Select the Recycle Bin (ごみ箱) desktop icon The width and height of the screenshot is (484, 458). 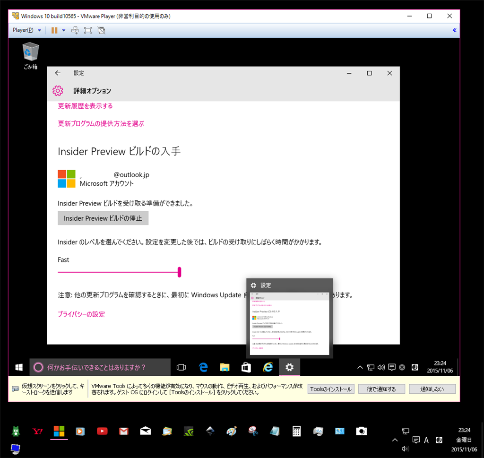[x=31, y=56]
